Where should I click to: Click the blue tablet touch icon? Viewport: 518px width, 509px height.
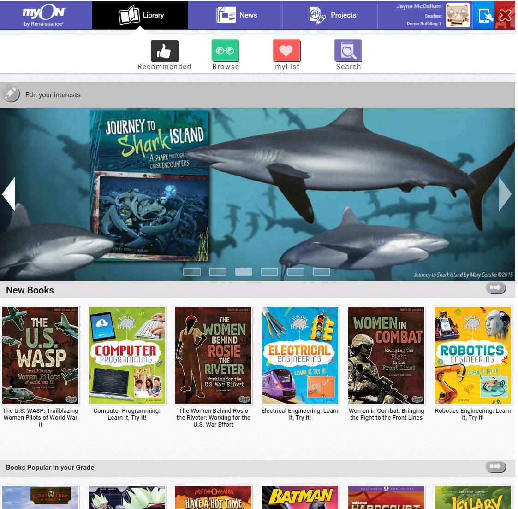[x=484, y=15]
